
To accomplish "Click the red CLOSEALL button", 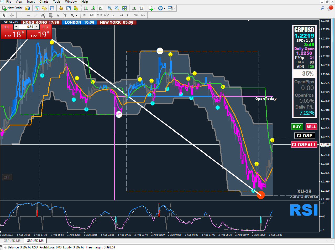I will tap(304, 145).
